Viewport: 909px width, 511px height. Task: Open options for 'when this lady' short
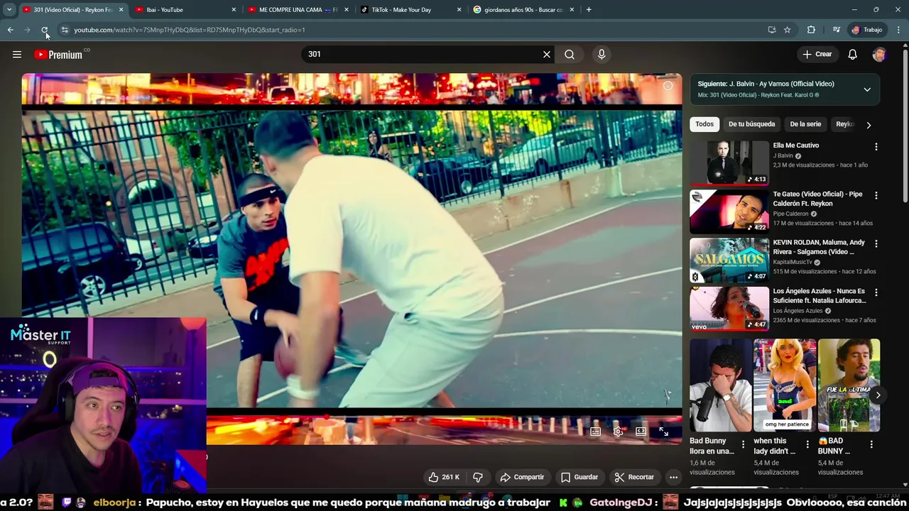807,444
